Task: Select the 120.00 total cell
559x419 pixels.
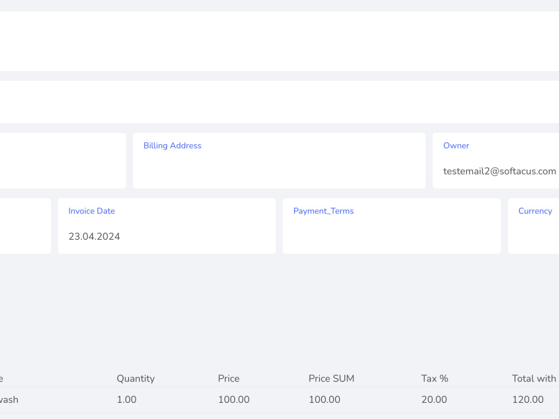Action: point(528,399)
